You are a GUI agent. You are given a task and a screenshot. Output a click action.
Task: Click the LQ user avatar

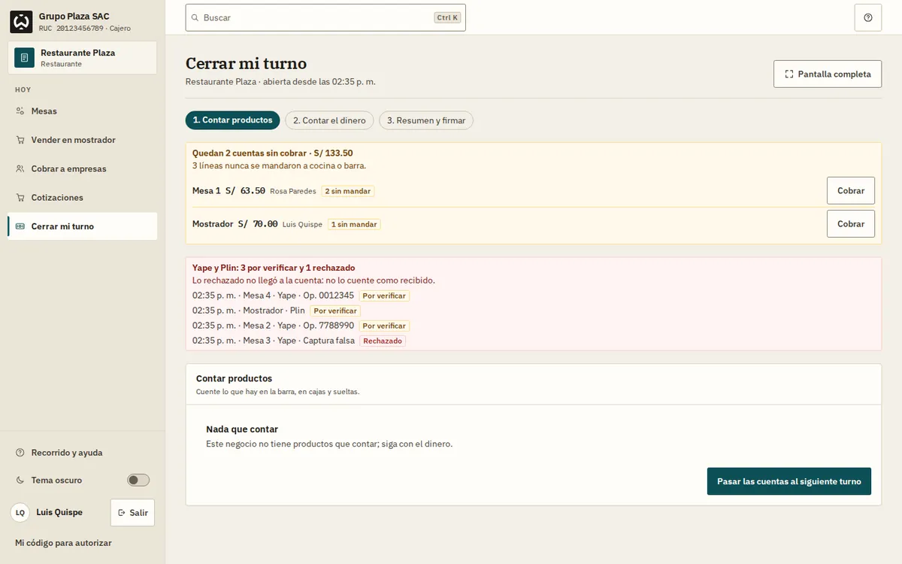pos(20,512)
